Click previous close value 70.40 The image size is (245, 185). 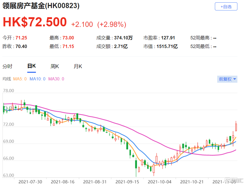tap(21, 46)
